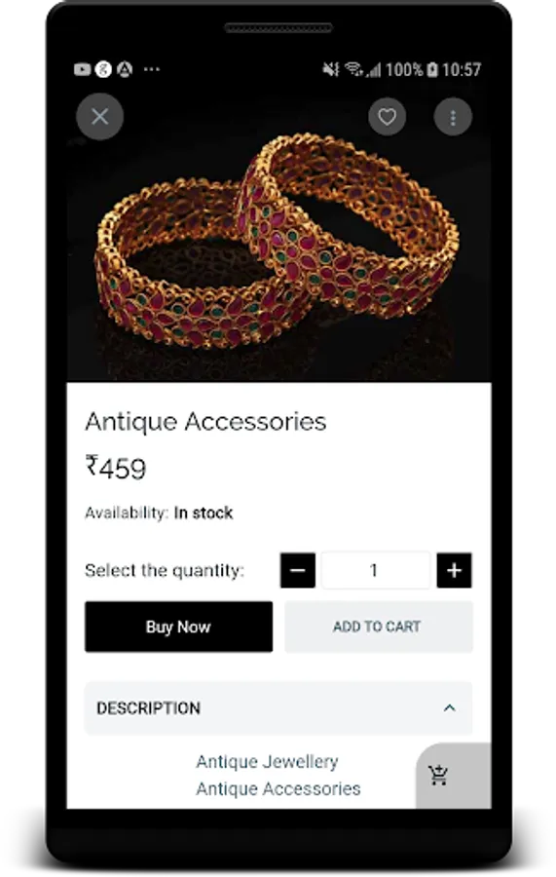Decrease quantity with minus button
This screenshot has width=556, height=877.
click(298, 570)
